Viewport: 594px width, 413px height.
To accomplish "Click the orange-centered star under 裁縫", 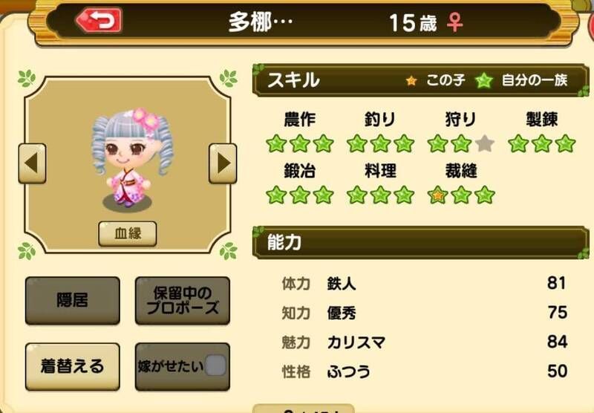I will pos(437,195).
